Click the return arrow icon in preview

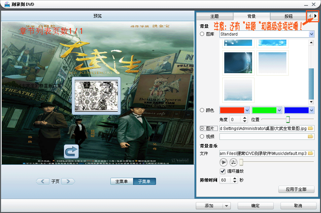pyautogui.click(x=71, y=151)
